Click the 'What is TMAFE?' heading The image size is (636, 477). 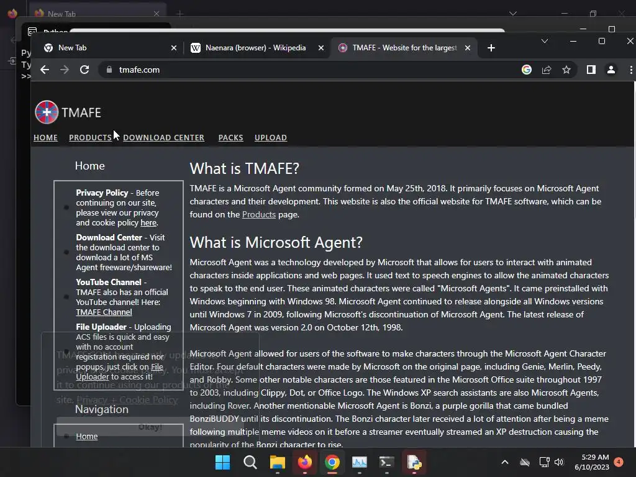[244, 168]
